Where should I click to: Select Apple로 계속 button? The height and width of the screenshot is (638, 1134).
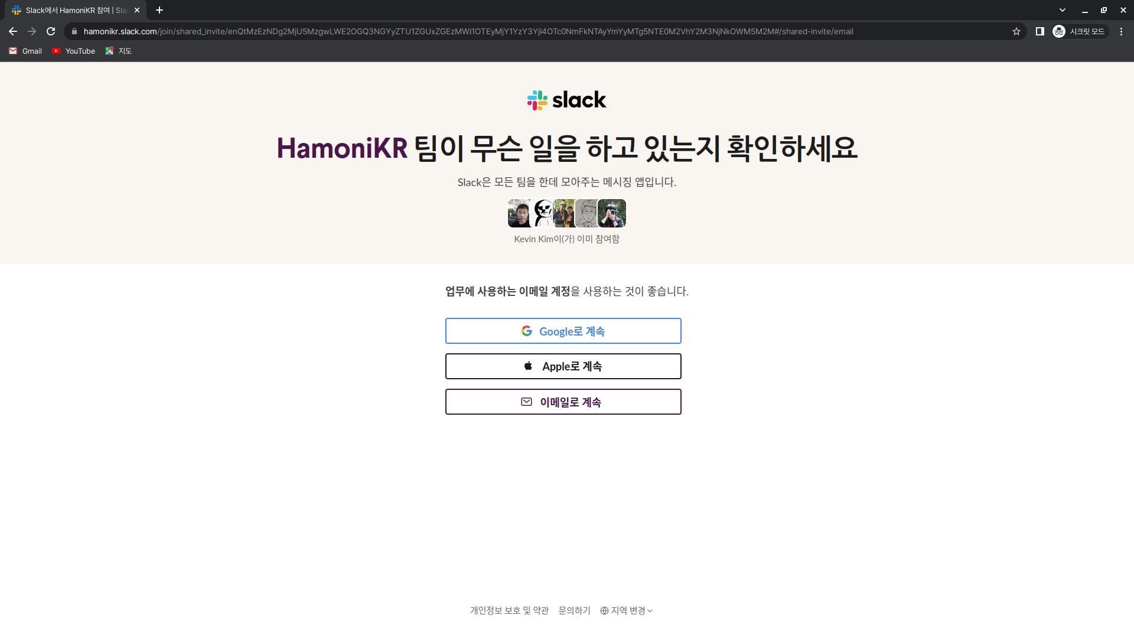point(563,366)
